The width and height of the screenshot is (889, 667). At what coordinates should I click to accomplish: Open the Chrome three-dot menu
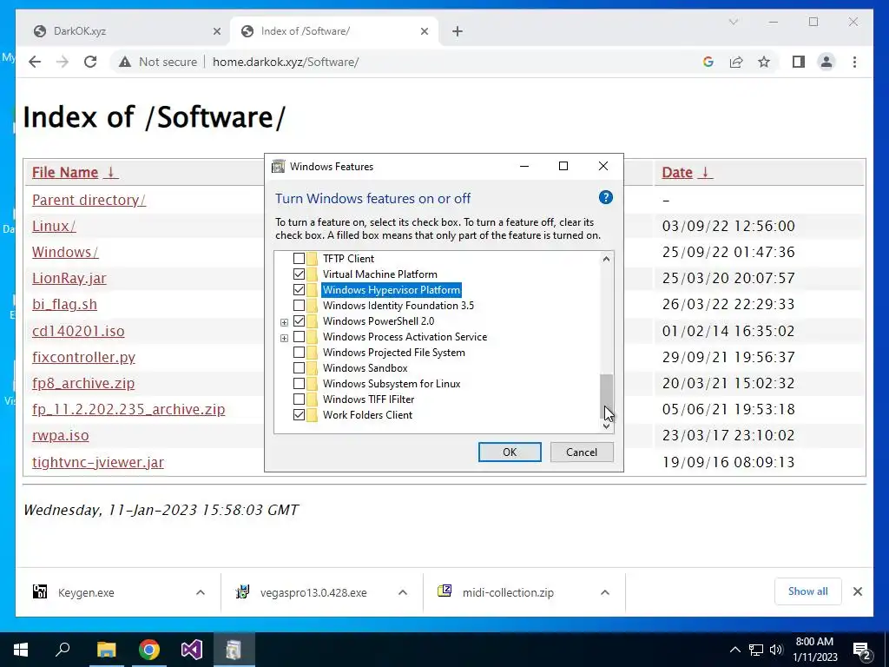[854, 62]
